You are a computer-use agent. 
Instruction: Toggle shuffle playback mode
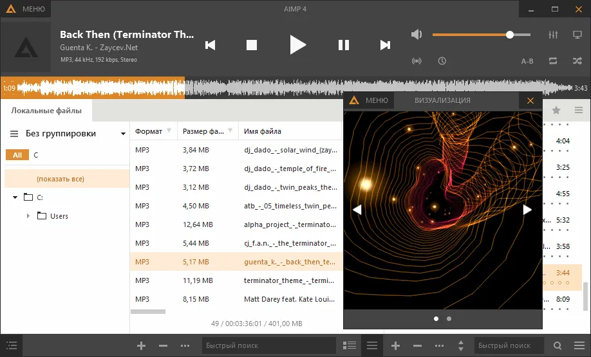tap(577, 60)
